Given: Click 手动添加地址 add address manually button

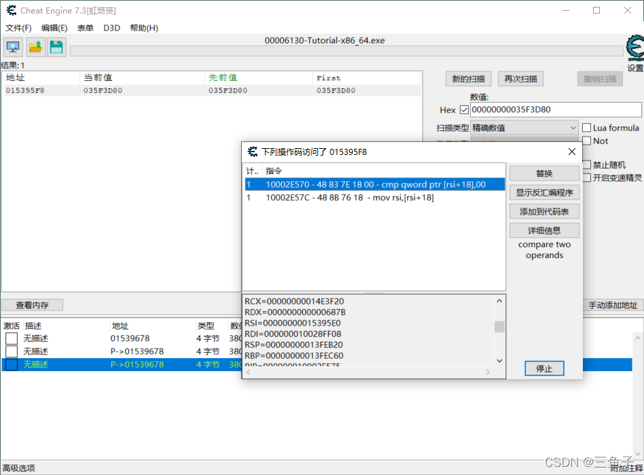Looking at the screenshot, I should [613, 305].
